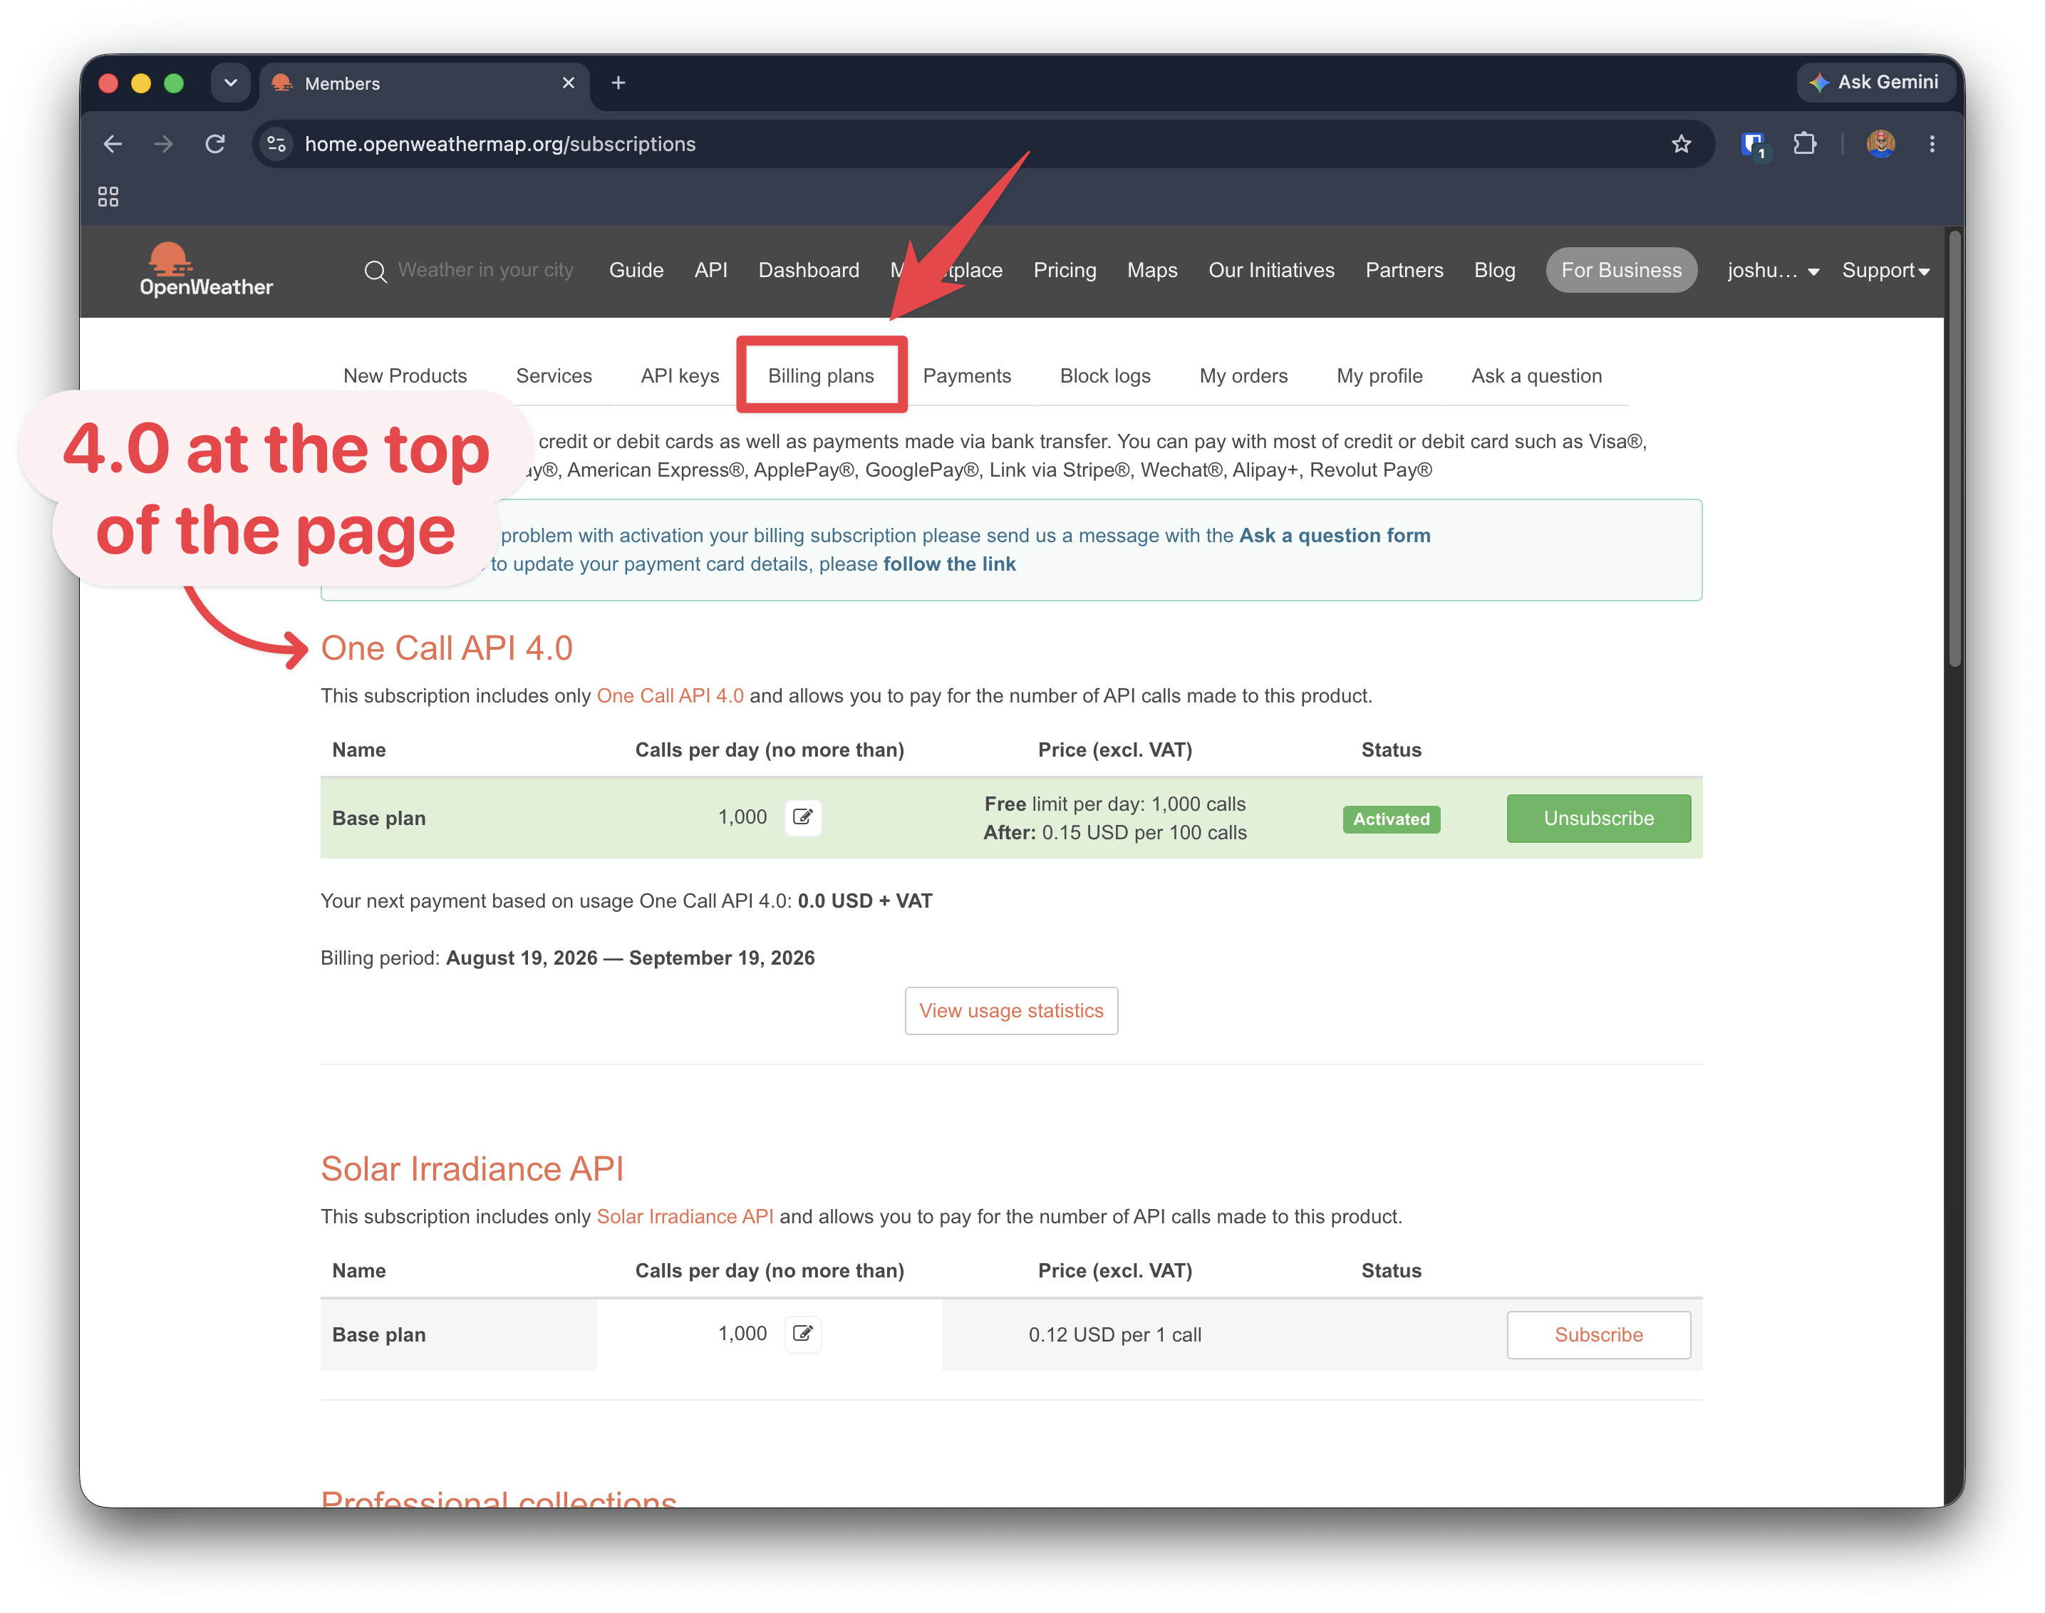
Task: Follow the Ask a question form link
Action: coord(1335,536)
